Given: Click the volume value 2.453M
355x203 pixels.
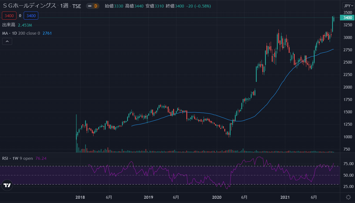Looking at the screenshot, I should click(25, 25).
